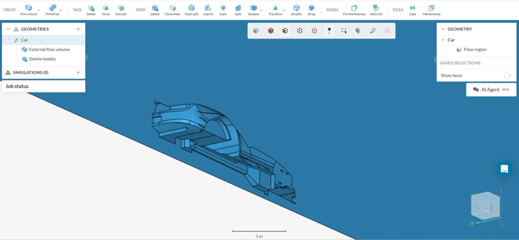
Task: Click the orientation cube in the viewer
Action: tap(485, 207)
